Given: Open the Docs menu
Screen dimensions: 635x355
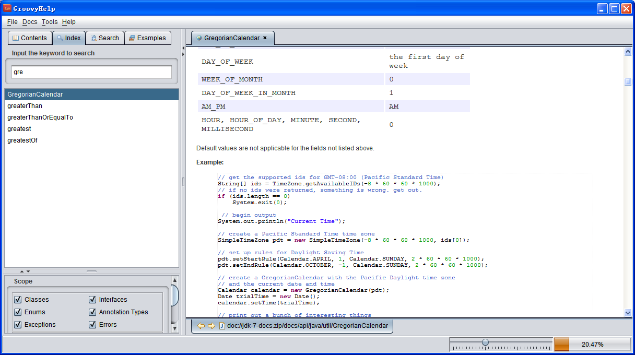Looking at the screenshot, I should click(30, 22).
